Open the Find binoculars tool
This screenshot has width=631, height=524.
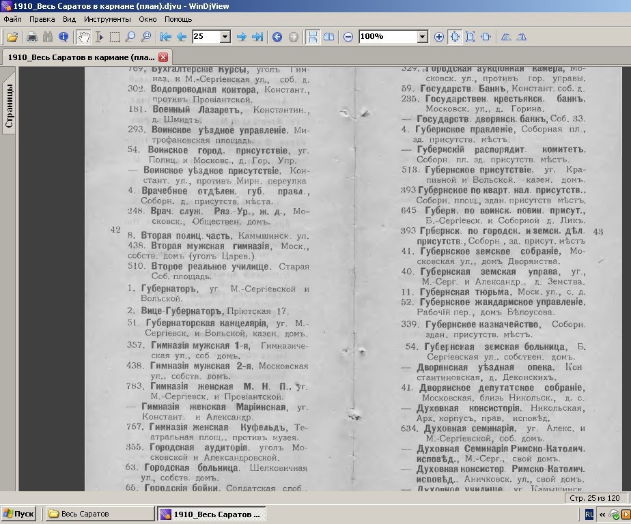pyautogui.click(x=48, y=37)
